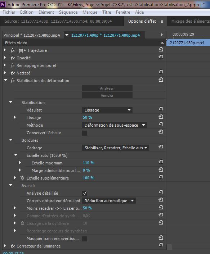Reset the Trajectoire effect
The width and height of the screenshot is (210, 254).
161,49
